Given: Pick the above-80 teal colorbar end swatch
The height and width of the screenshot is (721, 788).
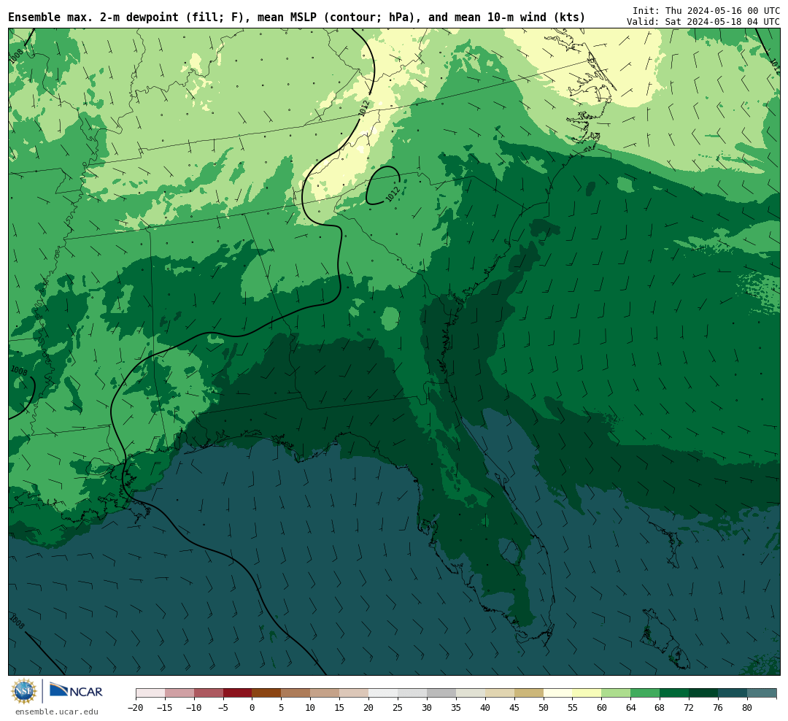Looking at the screenshot, I should click(762, 693).
